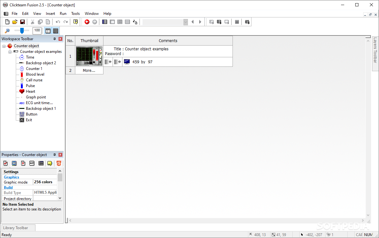The image size is (379, 238).
Task: Open the Contents help icon
Action: point(75,22)
